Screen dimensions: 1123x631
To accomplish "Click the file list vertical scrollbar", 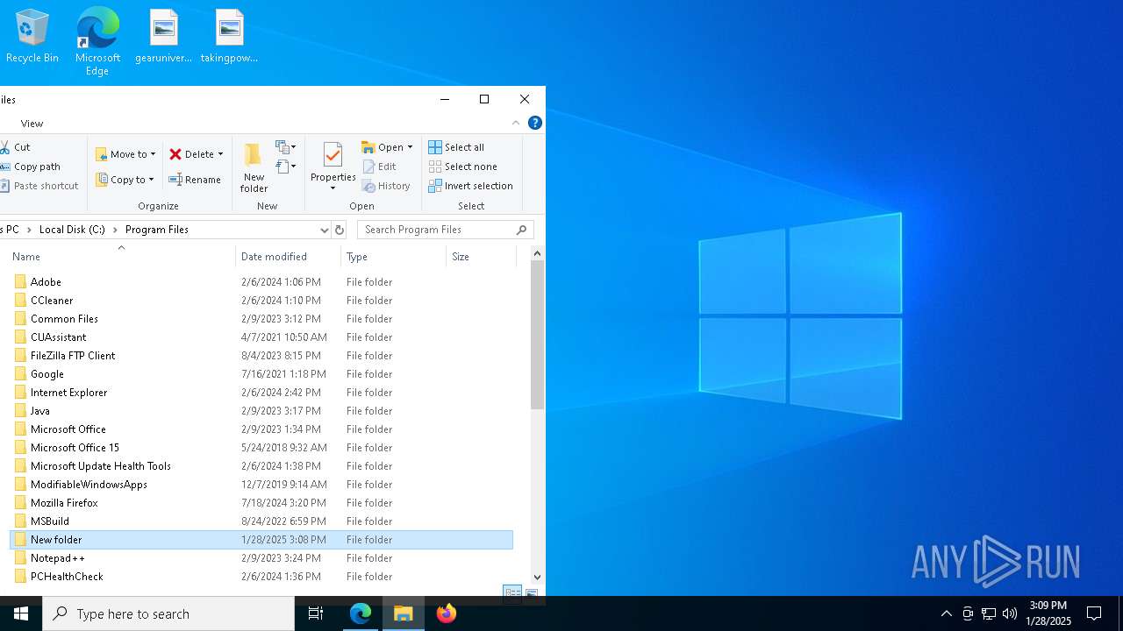I will pyautogui.click(x=538, y=335).
